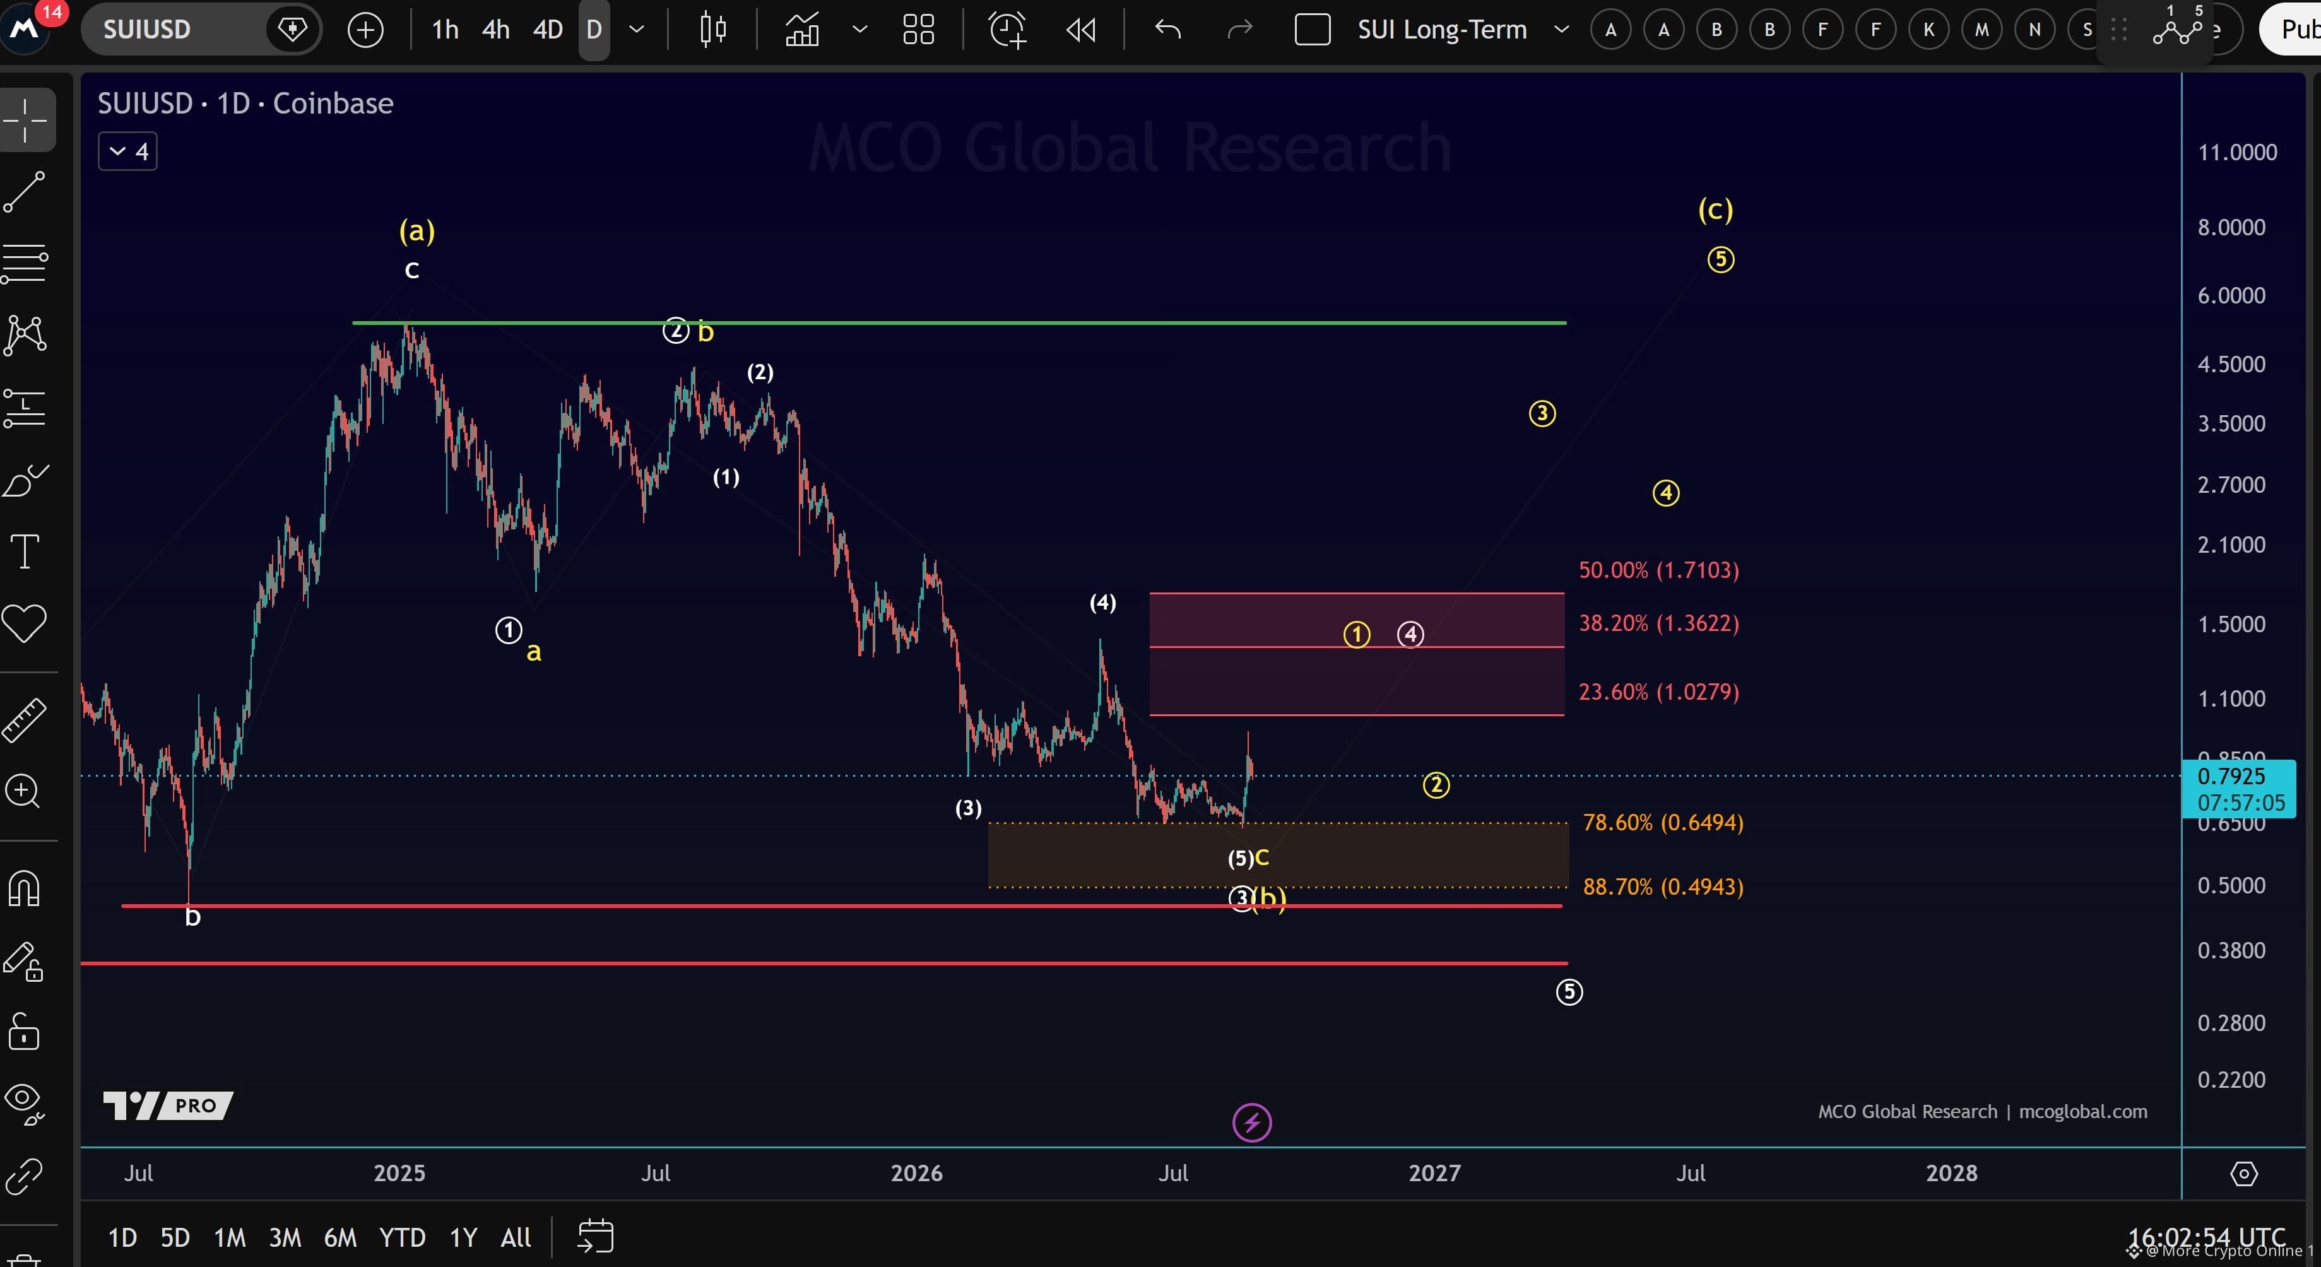Open the go-to-date calendar

(596, 1236)
